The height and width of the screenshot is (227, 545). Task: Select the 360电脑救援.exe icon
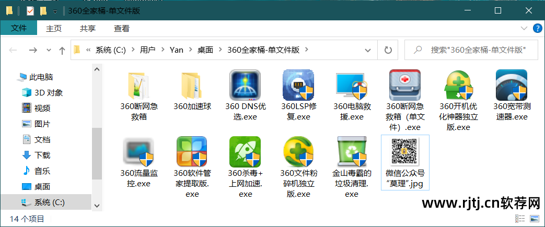(x=351, y=85)
